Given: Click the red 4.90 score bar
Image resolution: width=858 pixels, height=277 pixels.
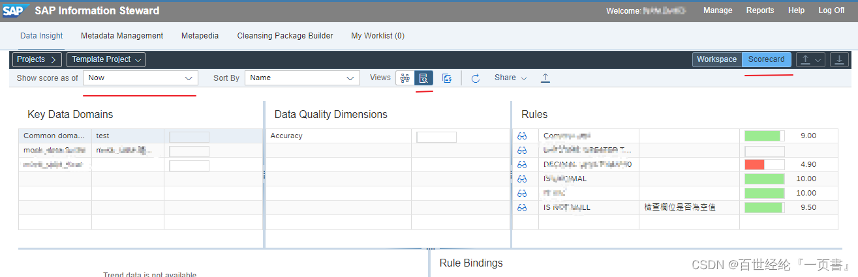Looking at the screenshot, I should click(x=765, y=164).
